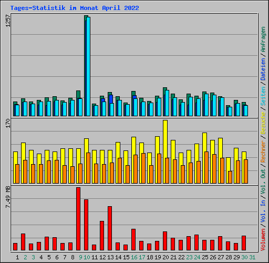The height and width of the screenshot is (263, 269).
Task: Click green day label '2'
Action: (25, 257)
